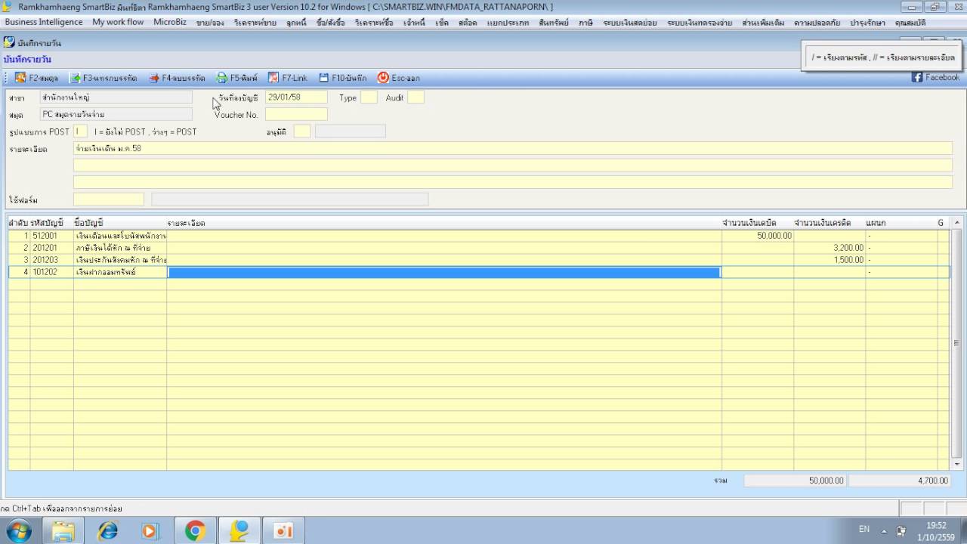
Task: Click the highlighted detail cell of row 4
Action: coord(444,272)
